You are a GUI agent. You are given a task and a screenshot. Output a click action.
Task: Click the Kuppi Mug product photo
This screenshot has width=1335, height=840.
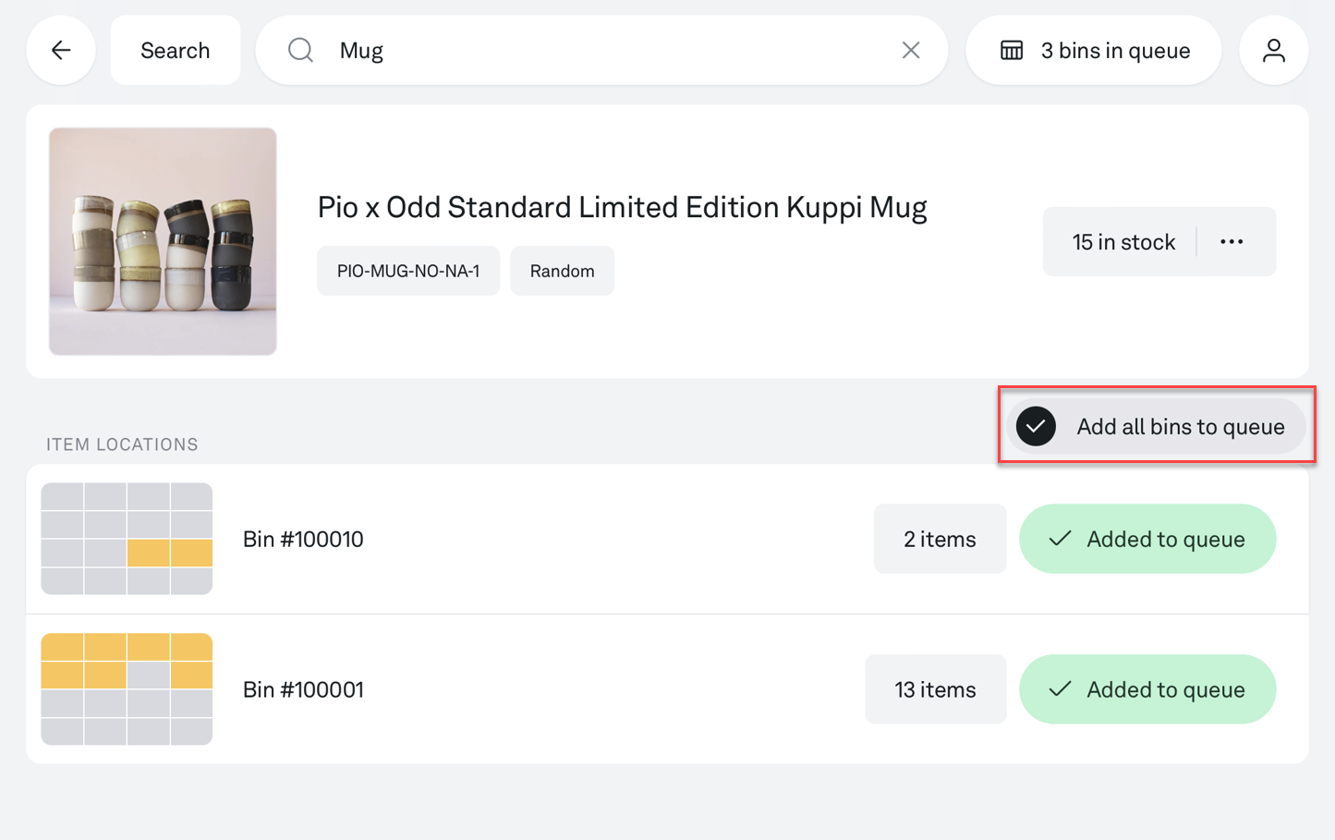(163, 241)
